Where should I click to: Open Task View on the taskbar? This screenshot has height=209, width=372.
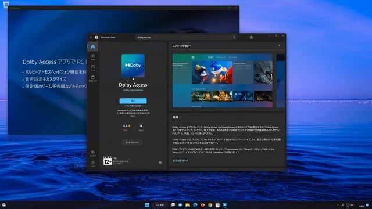click(x=173, y=205)
